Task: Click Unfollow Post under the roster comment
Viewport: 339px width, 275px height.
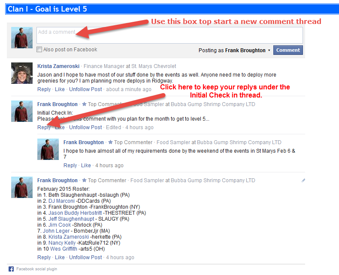Action: [x=85, y=257]
